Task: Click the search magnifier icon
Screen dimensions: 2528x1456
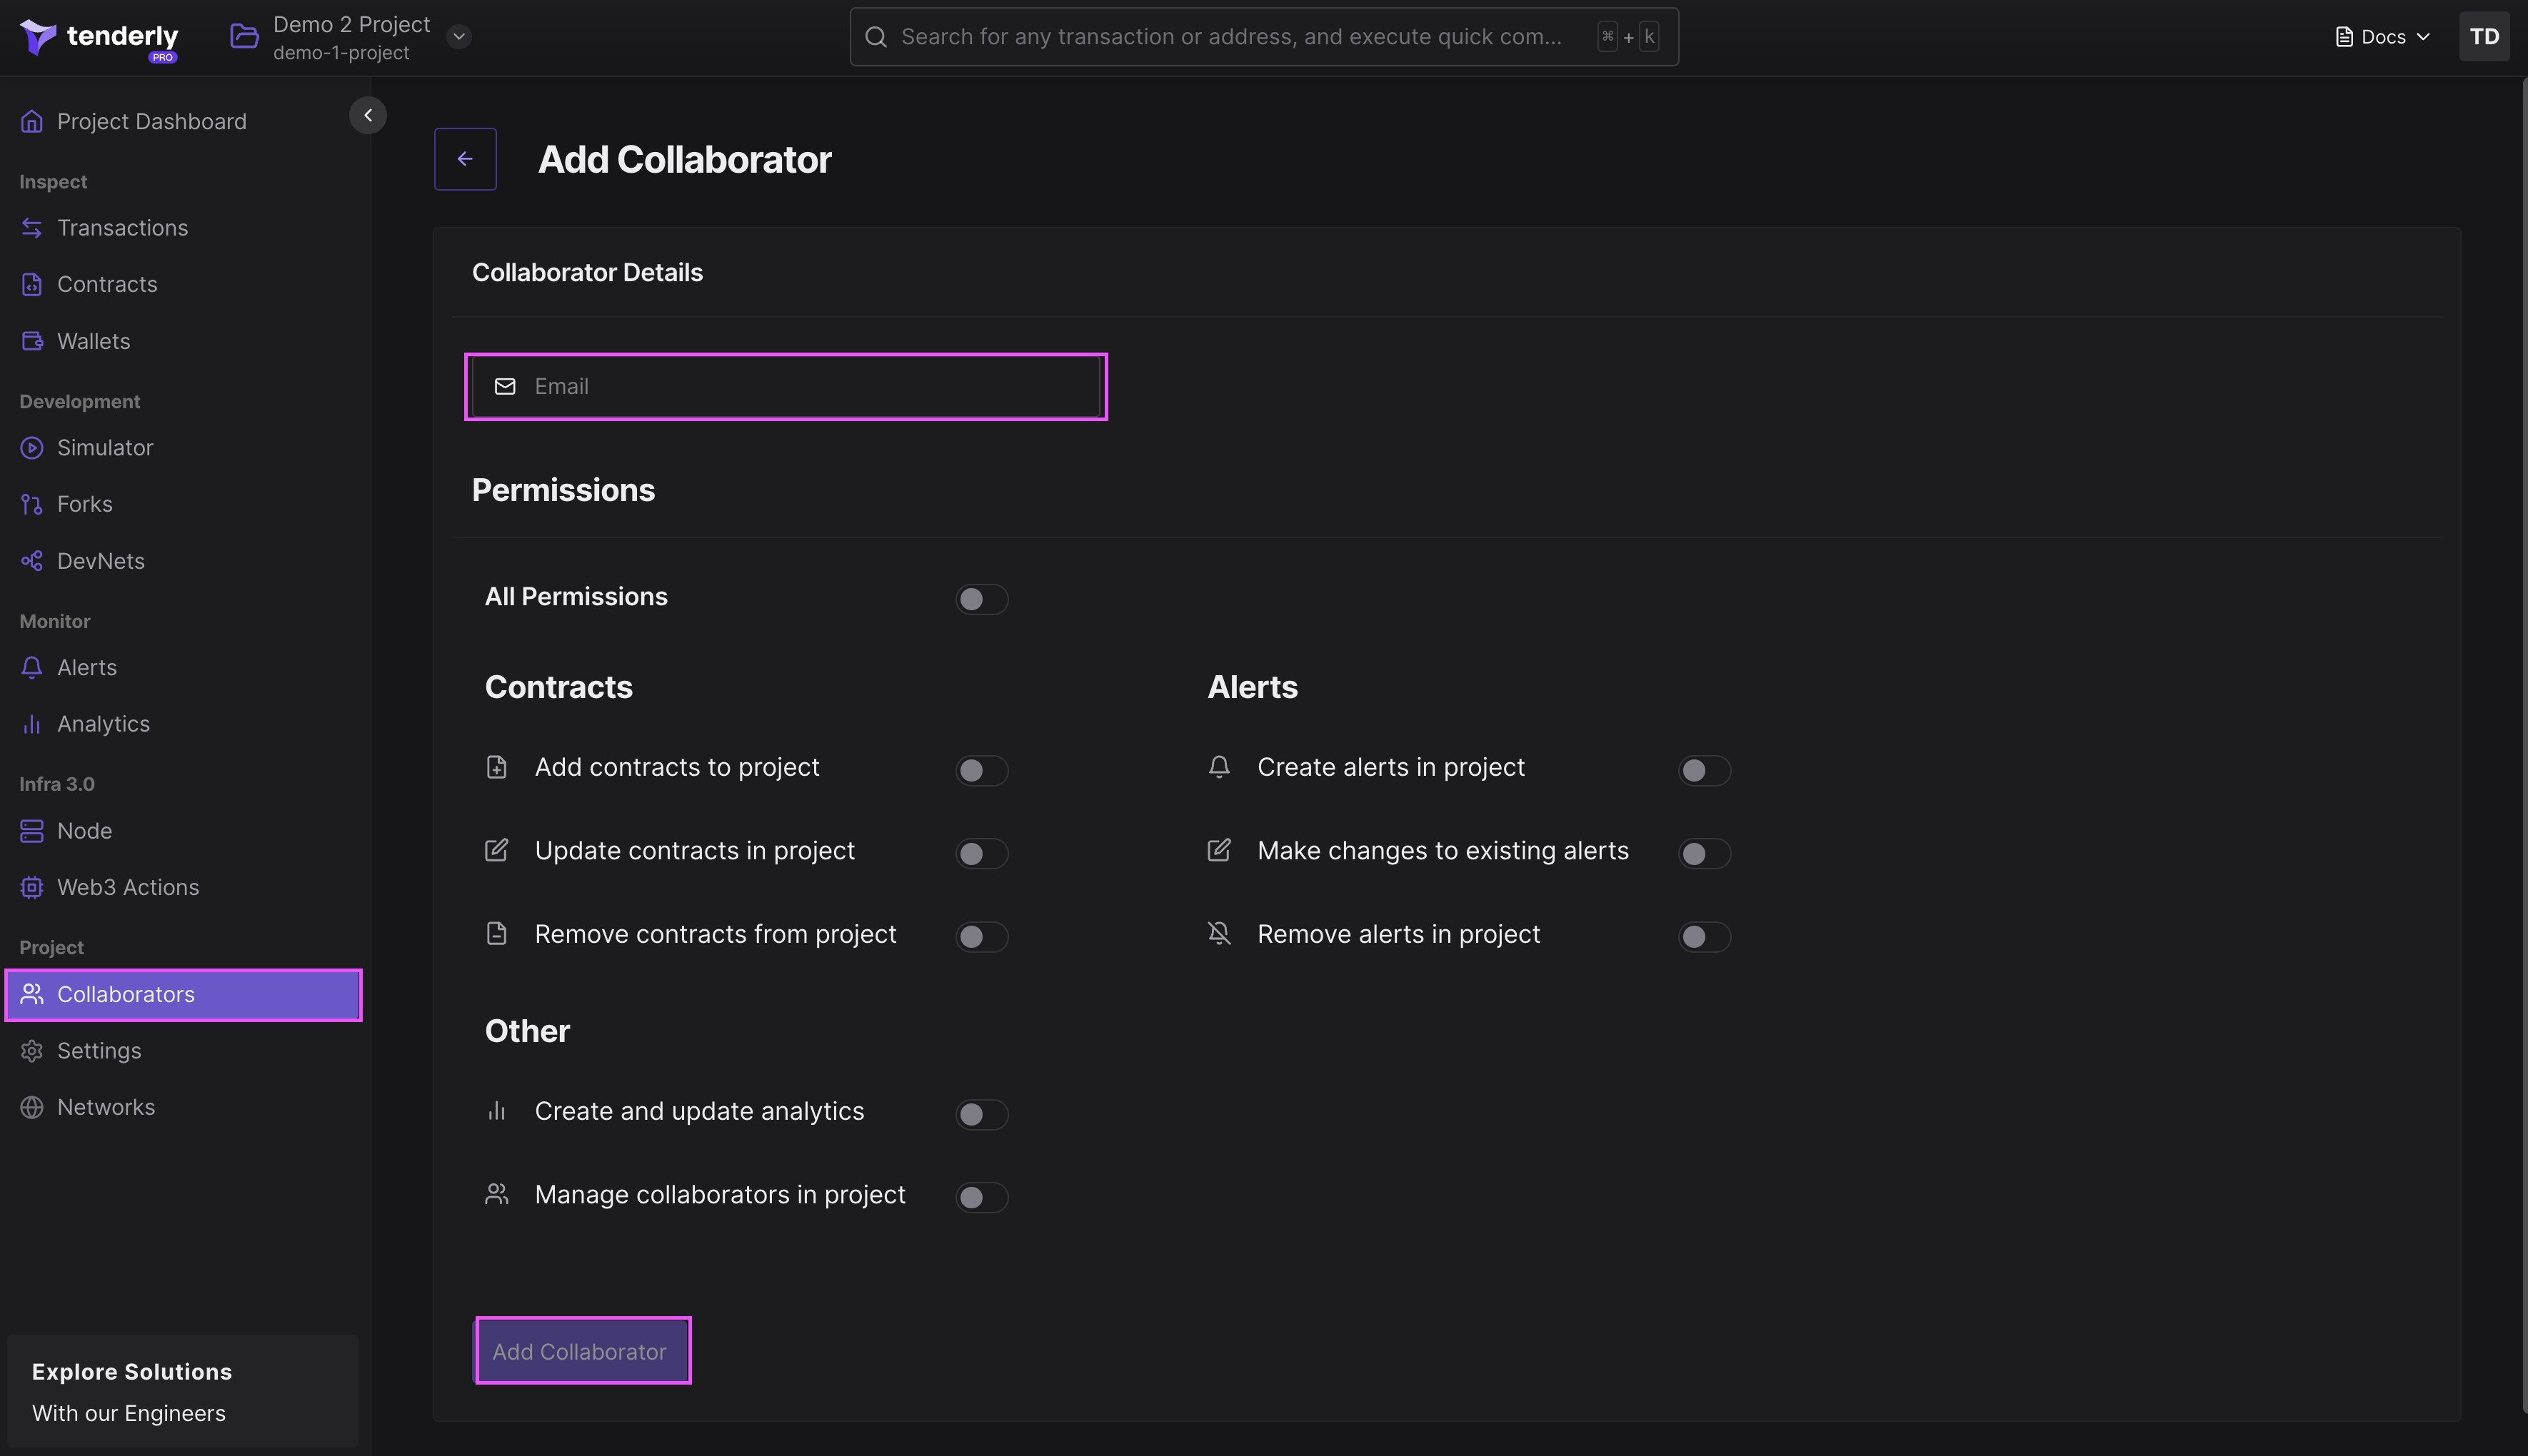Action: click(x=876, y=37)
